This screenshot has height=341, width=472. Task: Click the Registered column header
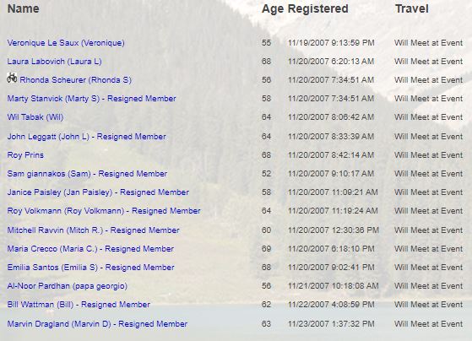317,8
